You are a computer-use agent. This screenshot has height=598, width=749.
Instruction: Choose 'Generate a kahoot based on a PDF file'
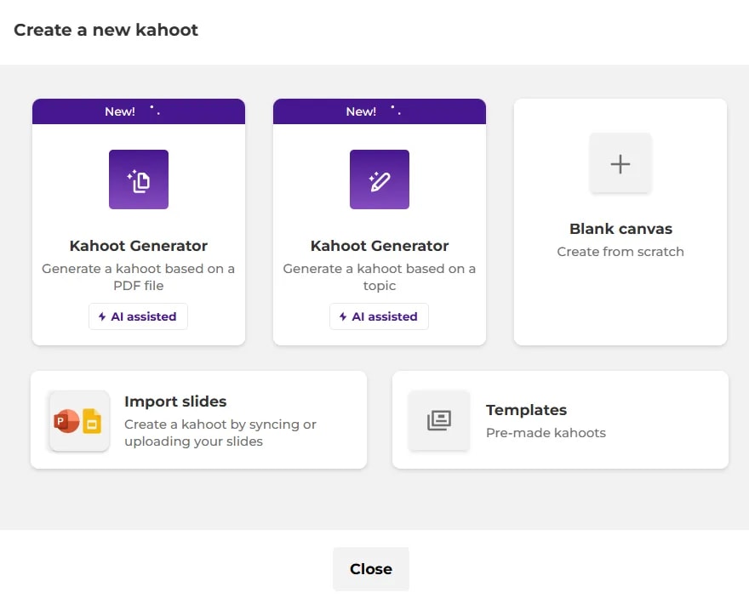point(139,277)
